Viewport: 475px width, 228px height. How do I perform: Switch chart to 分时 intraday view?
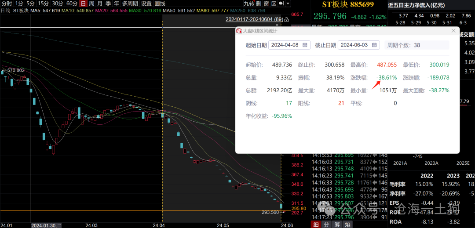pyautogui.click(x=7, y=4)
